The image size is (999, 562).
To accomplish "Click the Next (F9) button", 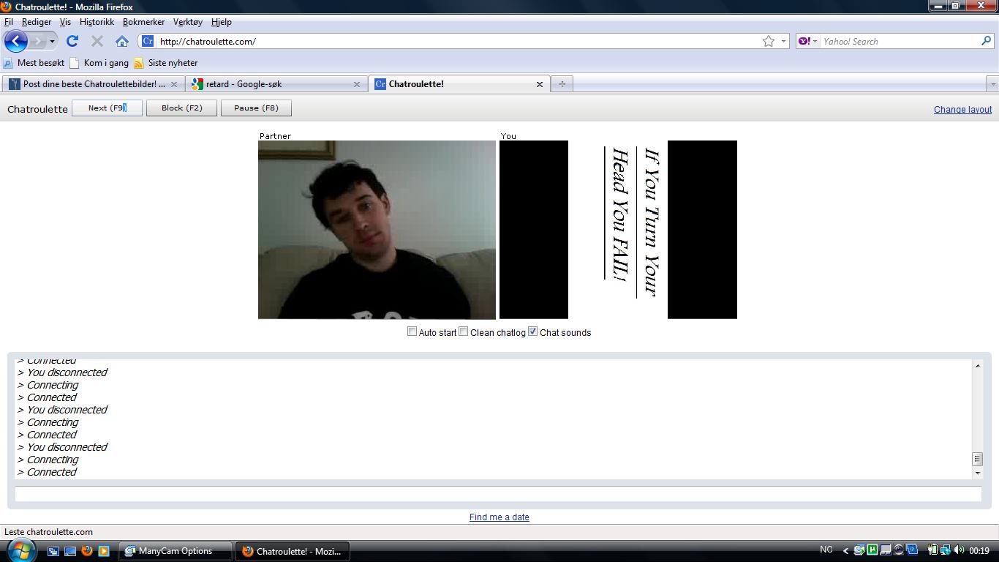I will tap(107, 108).
